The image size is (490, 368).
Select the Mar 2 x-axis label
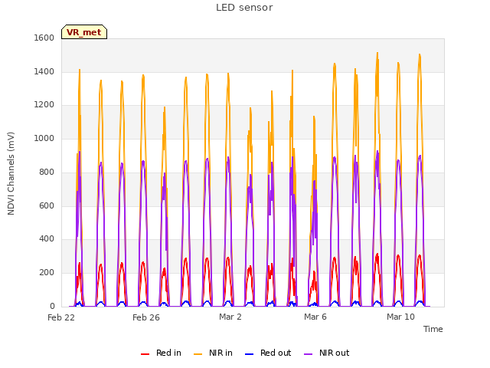(230, 317)
